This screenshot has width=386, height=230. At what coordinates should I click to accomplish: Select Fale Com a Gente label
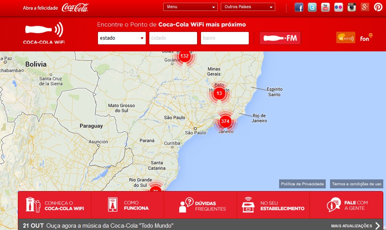[356, 205]
